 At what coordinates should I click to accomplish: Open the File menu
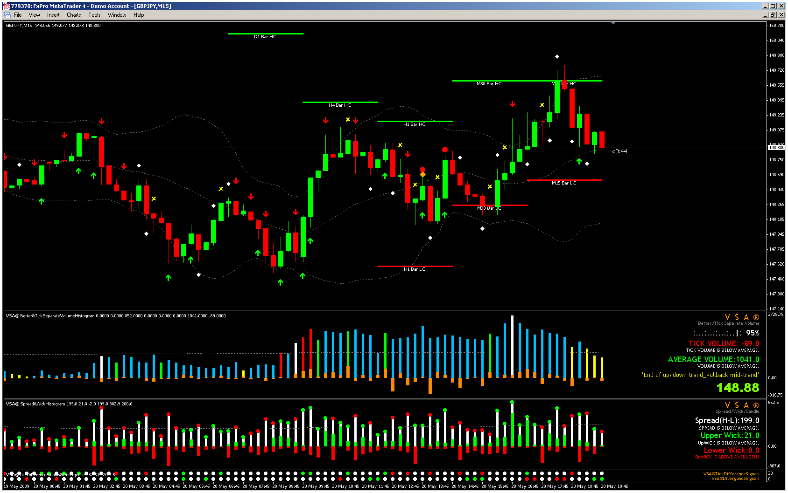pyautogui.click(x=18, y=15)
